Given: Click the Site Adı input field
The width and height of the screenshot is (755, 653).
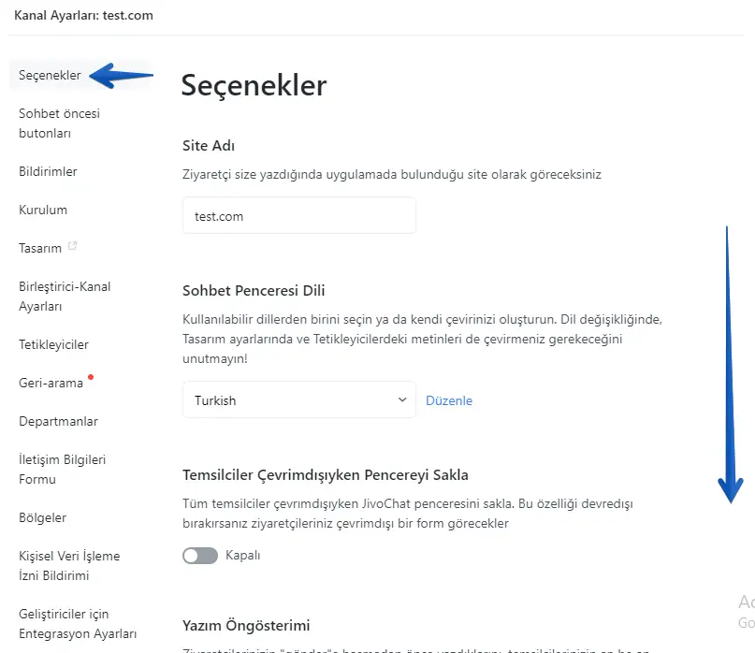Looking at the screenshot, I should (x=298, y=216).
